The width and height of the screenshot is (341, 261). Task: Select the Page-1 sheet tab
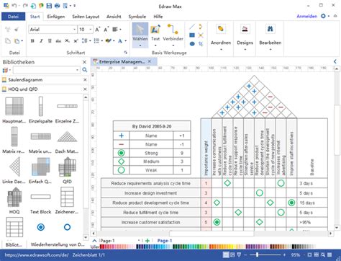point(164,241)
